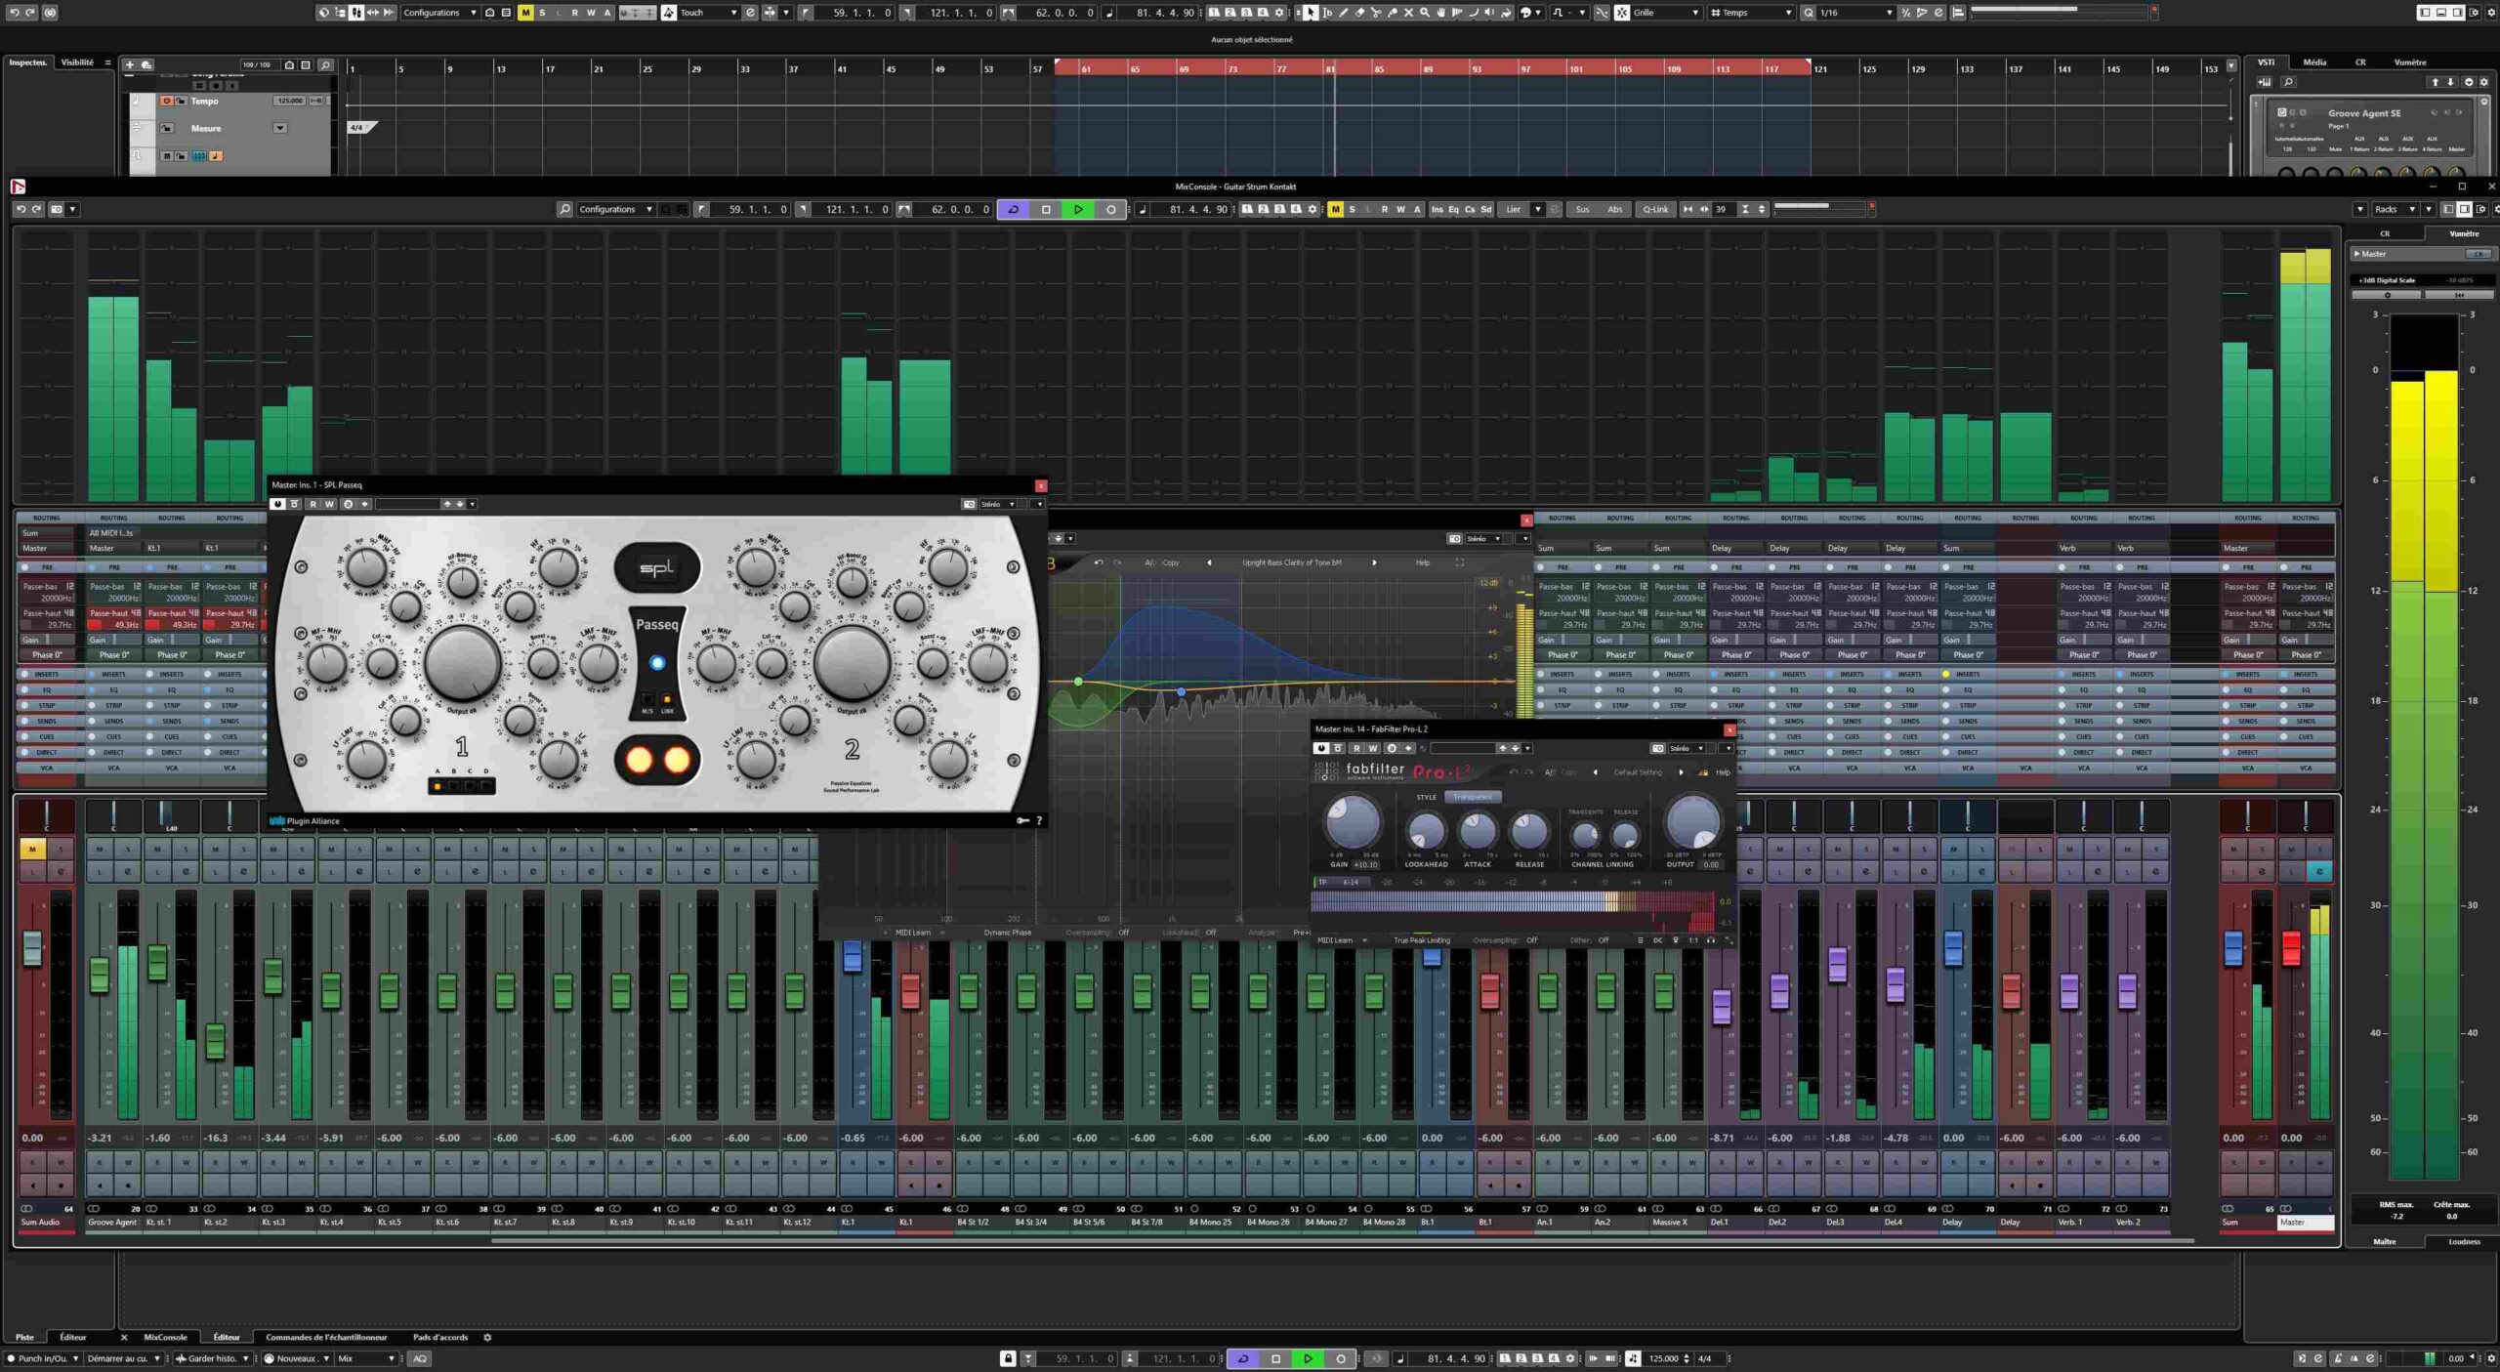This screenshot has width=2500, height=1372.
Task: Toggle mute on the Sum Audio channel
Action: [x=32, y=850]
